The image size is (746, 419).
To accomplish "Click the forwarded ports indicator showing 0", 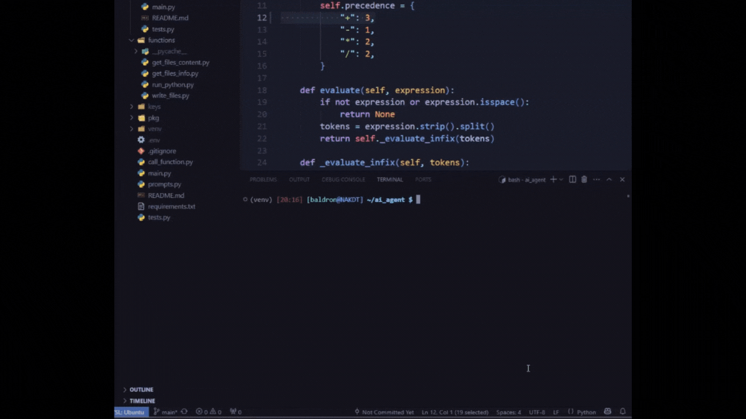I will pos(235,412).
